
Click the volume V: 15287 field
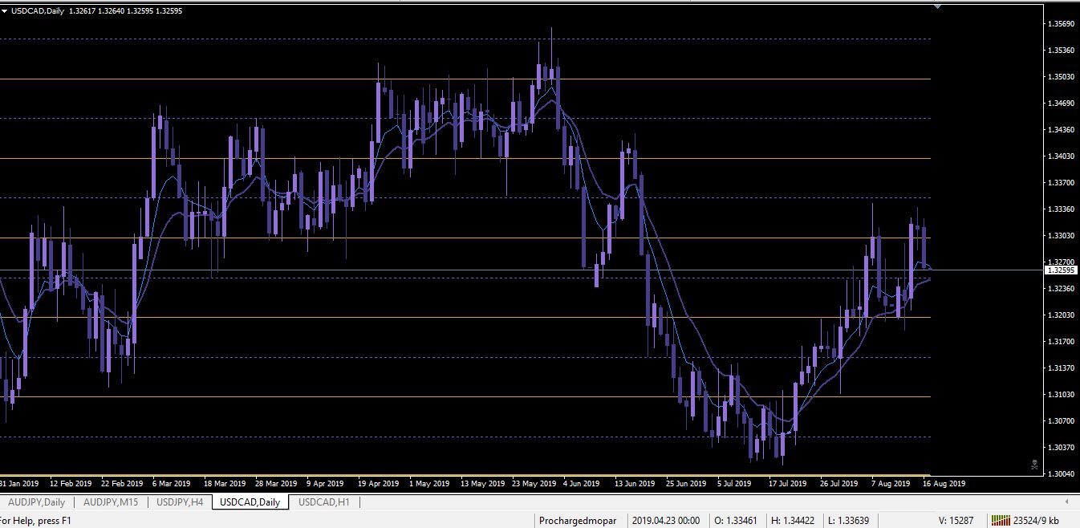click(956, 520)
